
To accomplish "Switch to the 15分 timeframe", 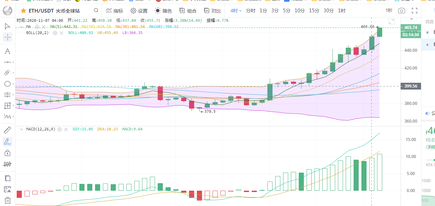I will 314,11.
